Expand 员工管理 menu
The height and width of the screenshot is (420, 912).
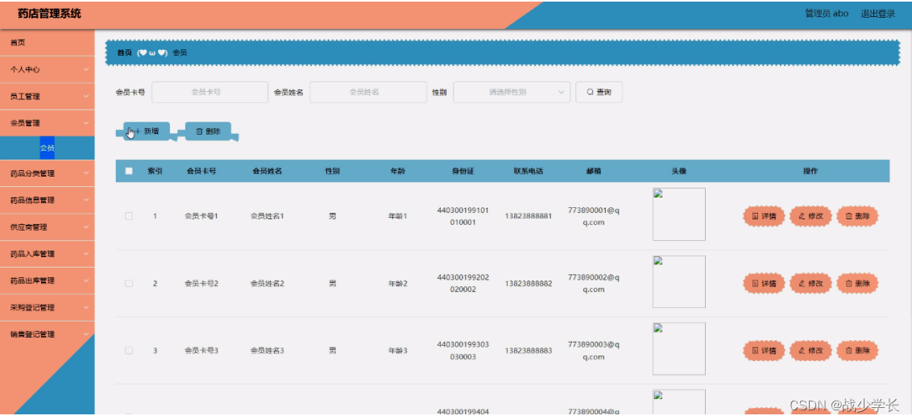[x=47, y=97]
